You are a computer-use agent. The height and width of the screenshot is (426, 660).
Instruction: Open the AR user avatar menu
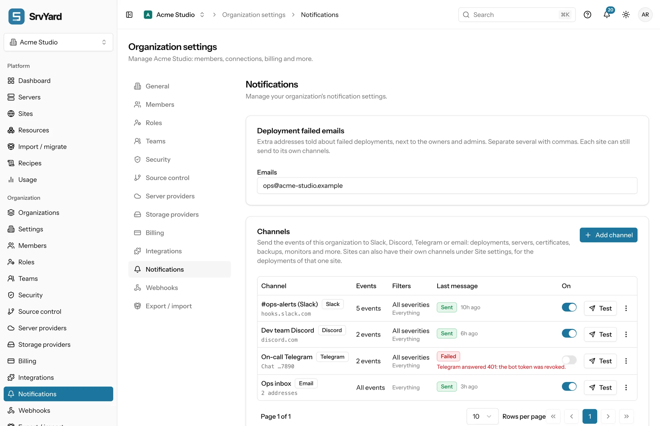pos(645,15)
